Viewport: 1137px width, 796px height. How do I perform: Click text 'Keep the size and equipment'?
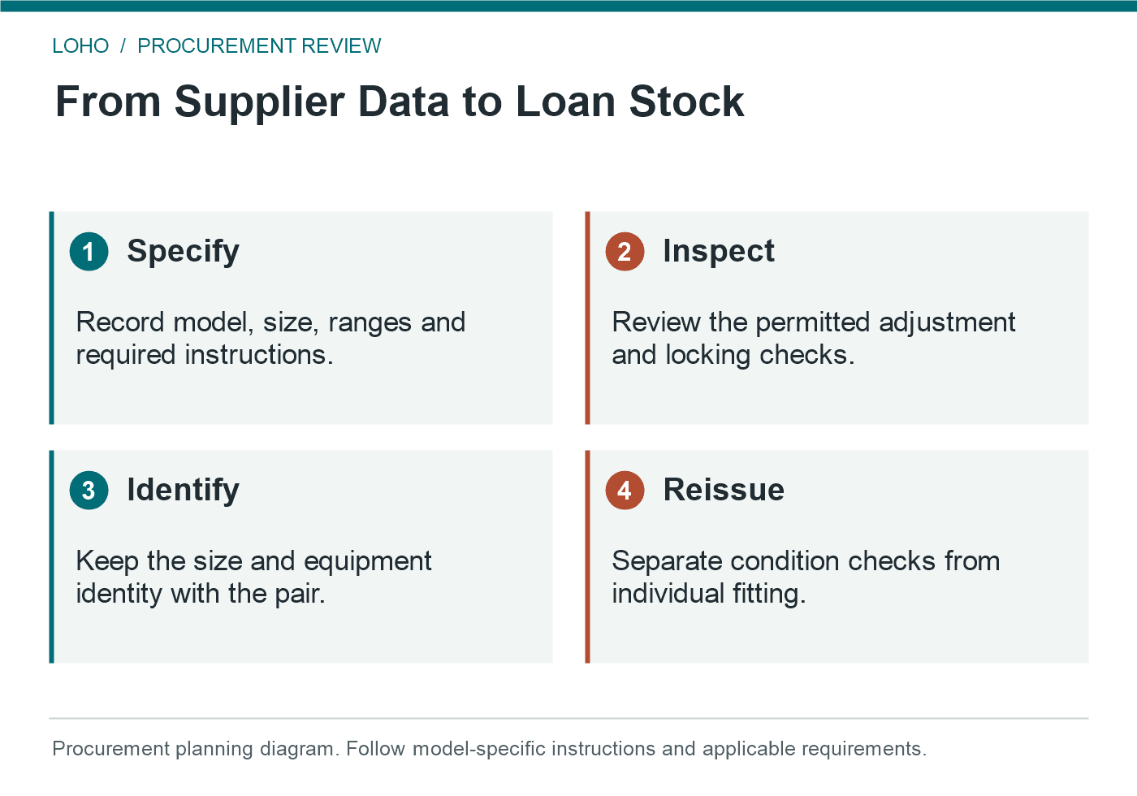click(x=253, y=561)
